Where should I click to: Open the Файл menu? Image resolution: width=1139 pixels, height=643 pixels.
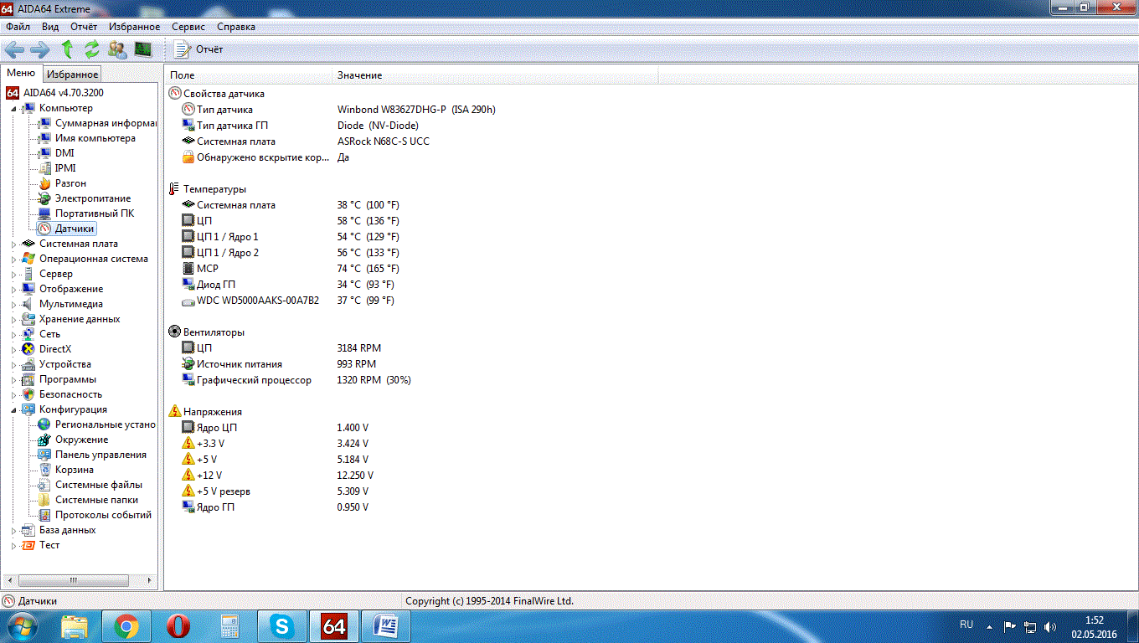pyautogui.click(x=18, y=27)
